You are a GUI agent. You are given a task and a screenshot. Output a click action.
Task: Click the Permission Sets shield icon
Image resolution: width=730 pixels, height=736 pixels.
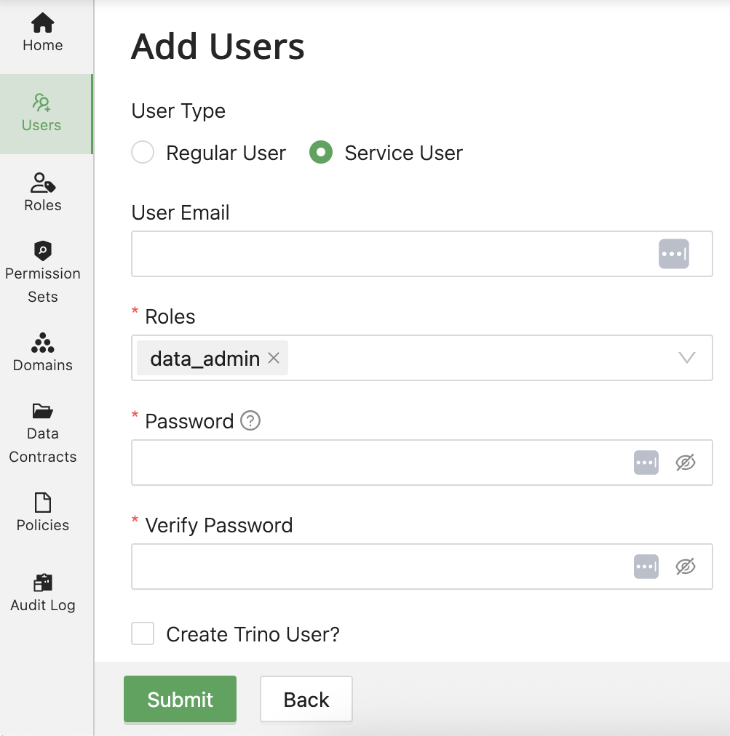click(x=41, y=252)
